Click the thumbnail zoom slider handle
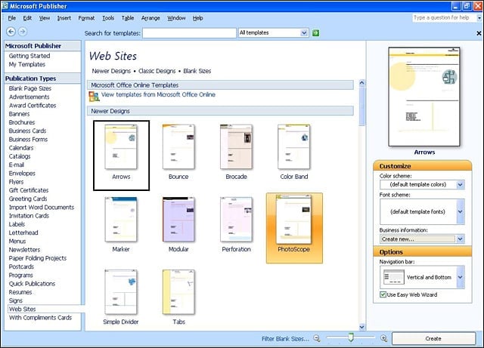 click(x=350, y=337)
